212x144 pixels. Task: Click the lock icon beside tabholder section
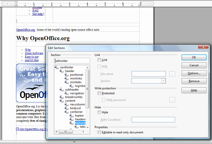72,123
